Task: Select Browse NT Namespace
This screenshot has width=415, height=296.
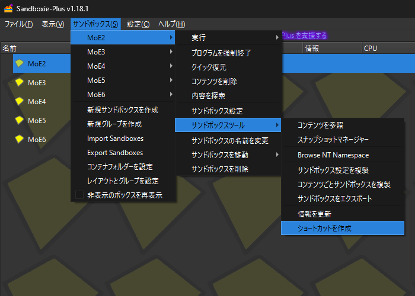Action: pyautogui.click(x=343, y=155)
